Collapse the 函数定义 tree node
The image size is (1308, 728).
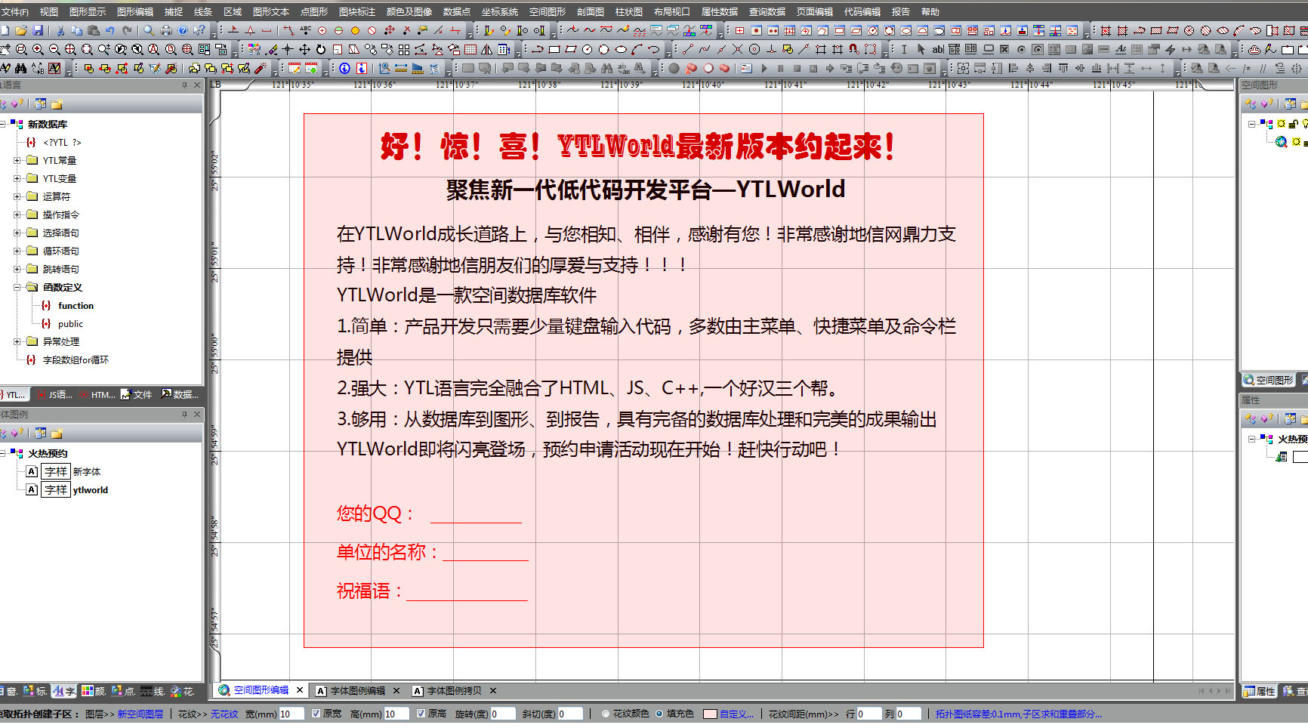tap(17, 287)
